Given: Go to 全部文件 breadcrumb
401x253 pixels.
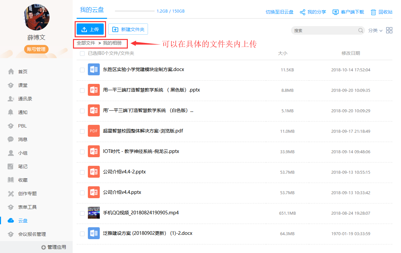Looking at the screenshot, I should tap(86, 43).
